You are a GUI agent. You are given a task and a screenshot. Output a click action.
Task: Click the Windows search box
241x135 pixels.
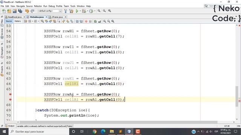click(39, 132)
